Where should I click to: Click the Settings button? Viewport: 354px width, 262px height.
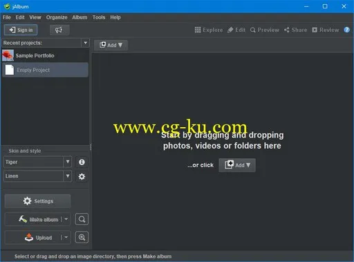(38, 201)
